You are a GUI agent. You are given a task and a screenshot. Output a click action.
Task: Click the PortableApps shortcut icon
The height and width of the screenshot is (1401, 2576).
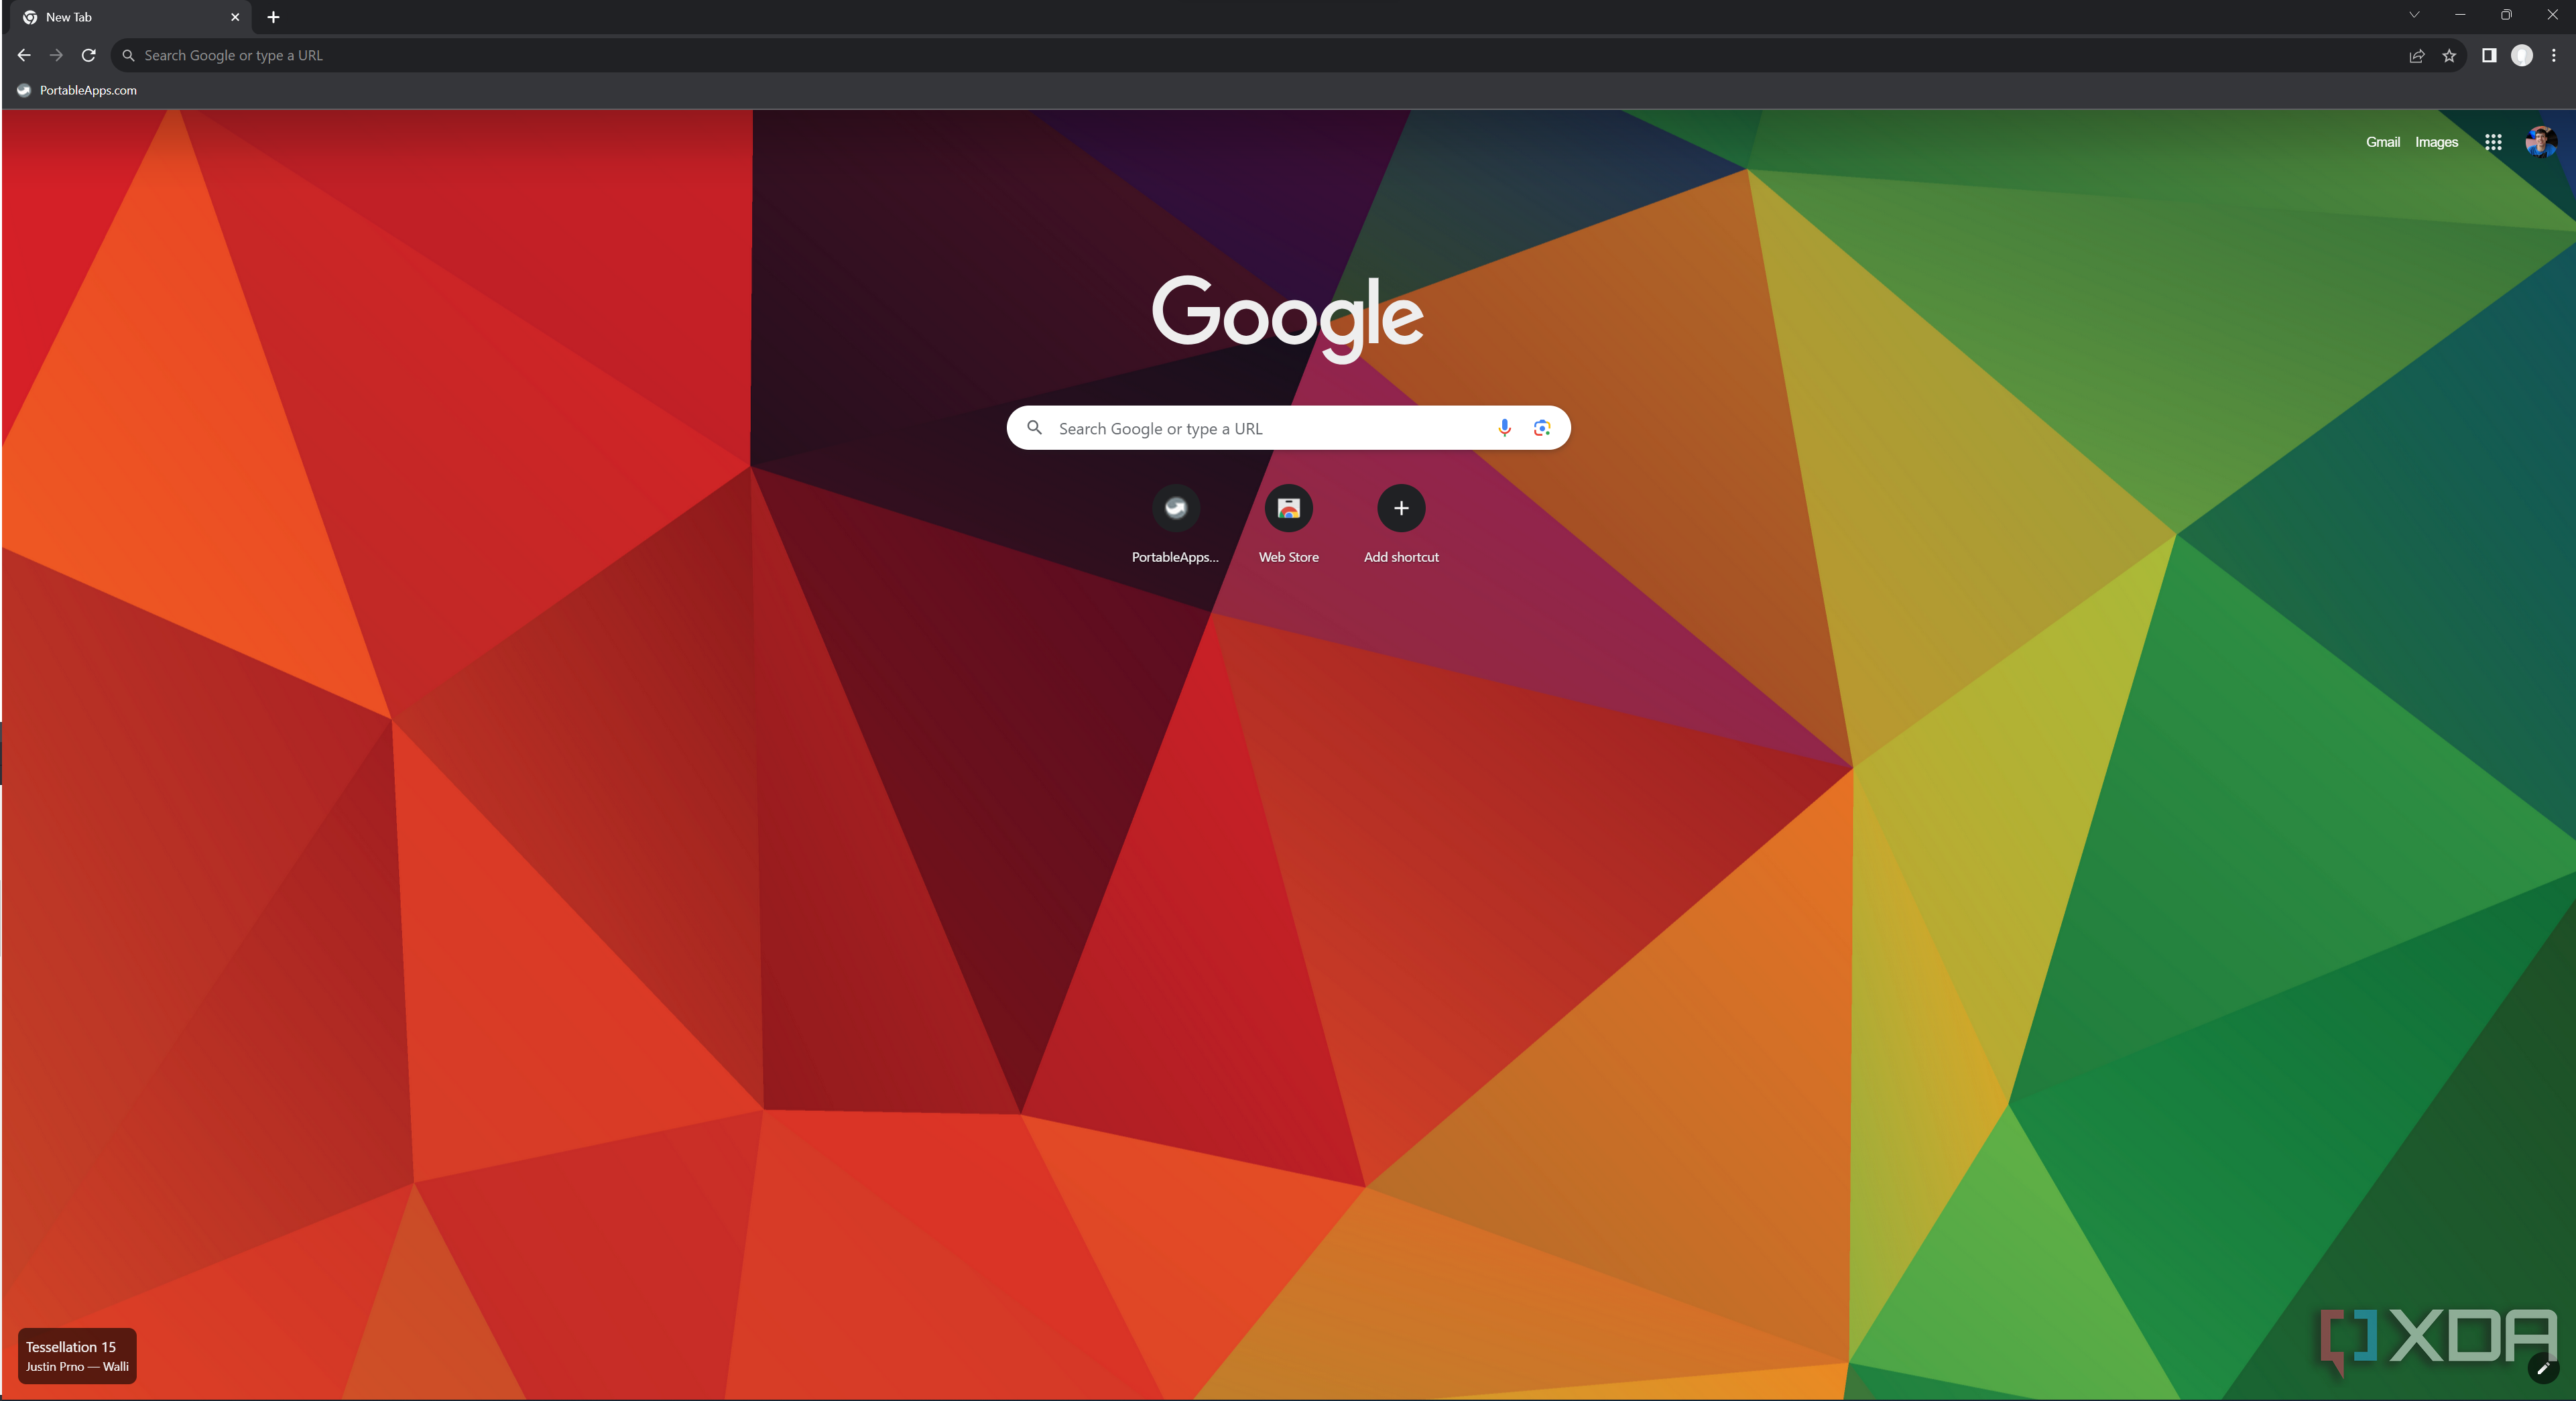click(1175, 507)
